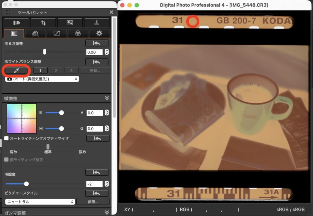Open the dust delete tool palette
313x216 pixels.
coord(70,23)
